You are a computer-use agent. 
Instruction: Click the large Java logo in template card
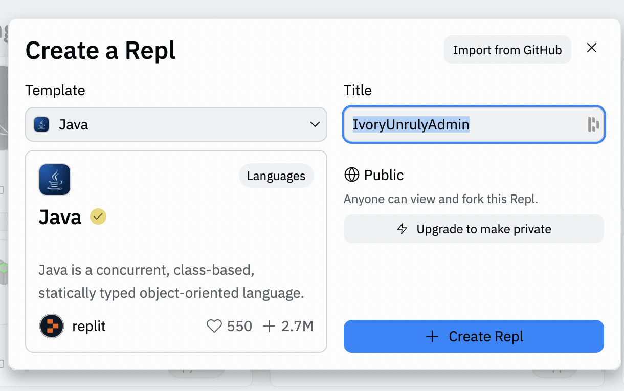pos(55,180)
